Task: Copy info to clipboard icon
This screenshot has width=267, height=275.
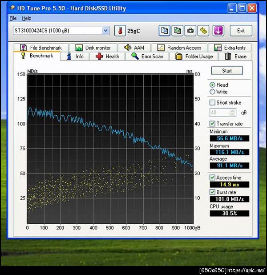Action: coord(164,31)
